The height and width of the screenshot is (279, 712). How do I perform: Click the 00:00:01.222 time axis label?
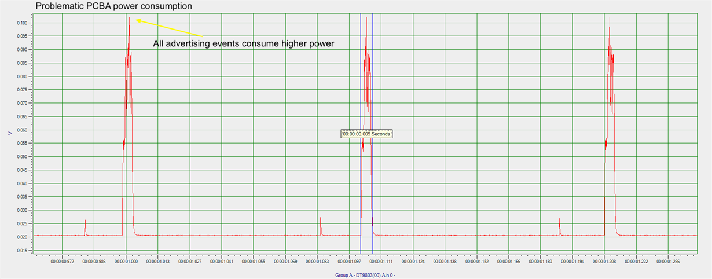click(x=636, y=262)
